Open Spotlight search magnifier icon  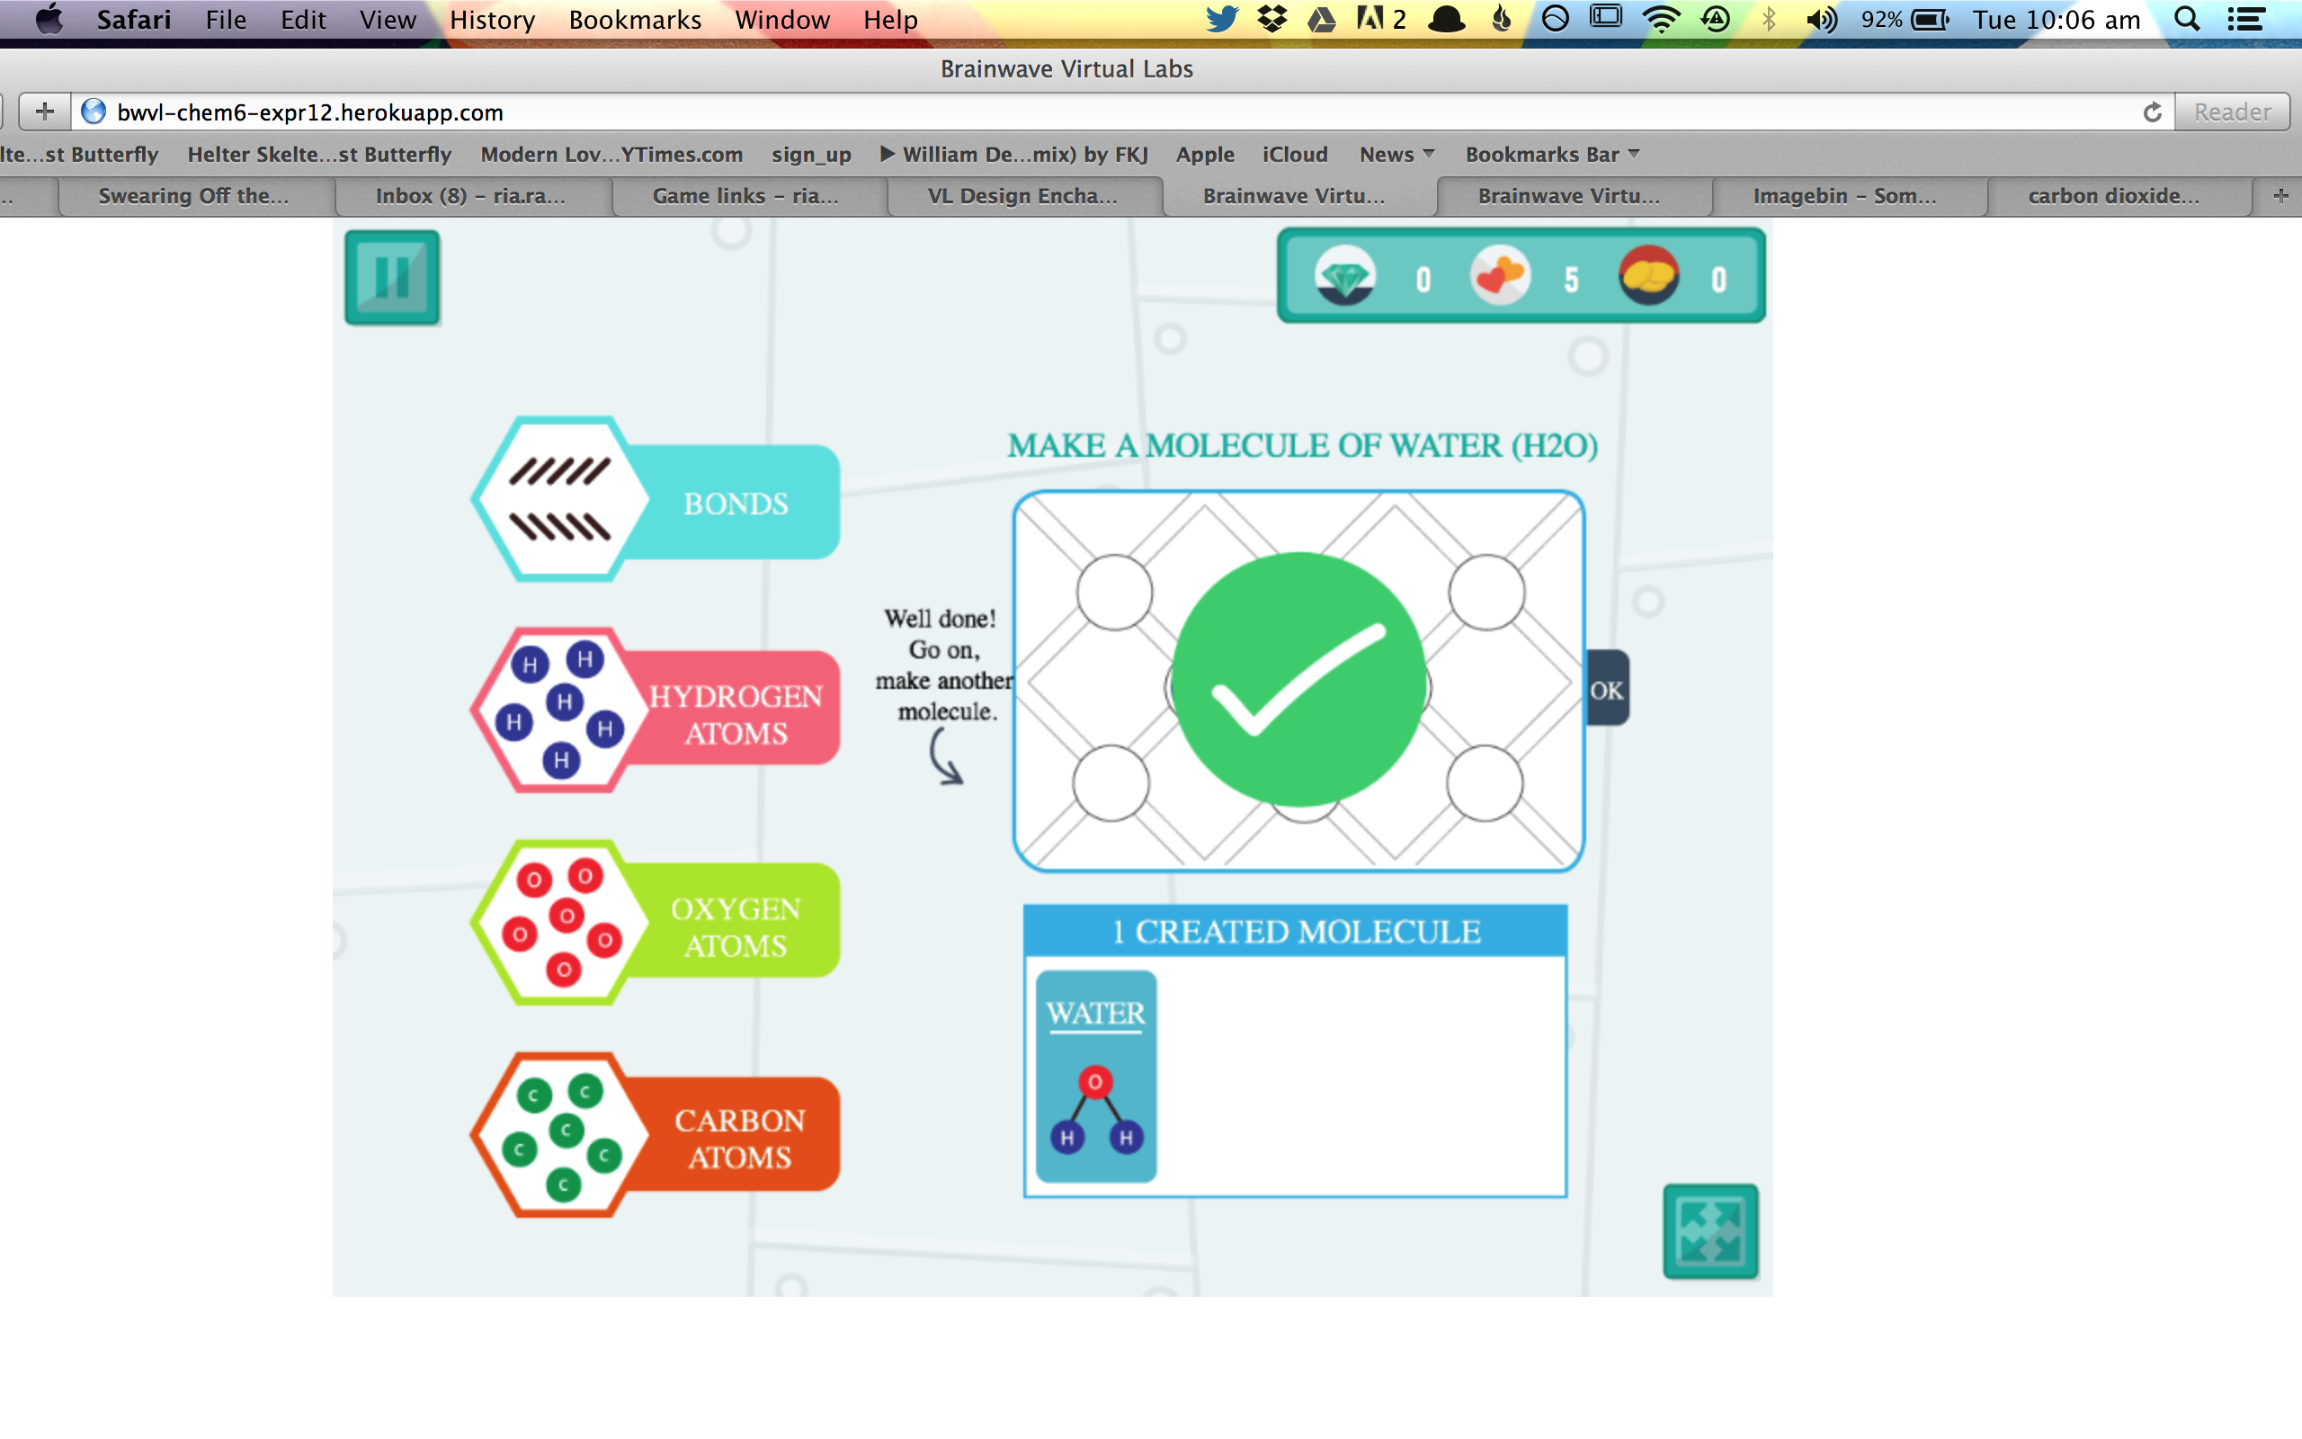[2187, 19]
